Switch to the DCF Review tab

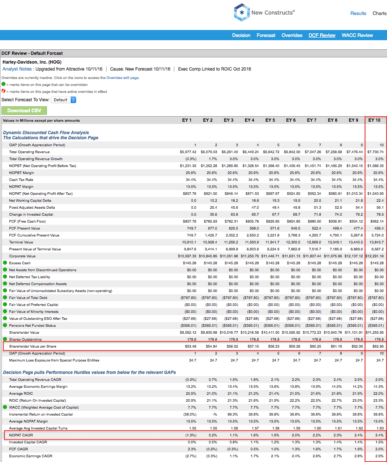pyautogui.click(x=322, y=35)
